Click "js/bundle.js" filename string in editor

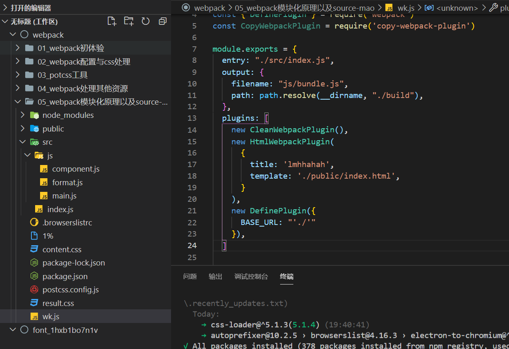311,84
